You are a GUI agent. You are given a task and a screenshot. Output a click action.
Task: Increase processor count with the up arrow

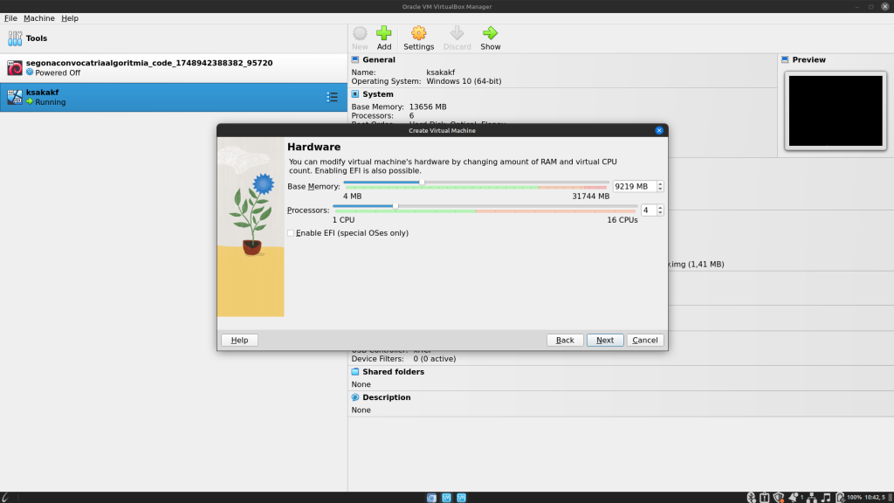pyautogui.click(x=660, y=208)
